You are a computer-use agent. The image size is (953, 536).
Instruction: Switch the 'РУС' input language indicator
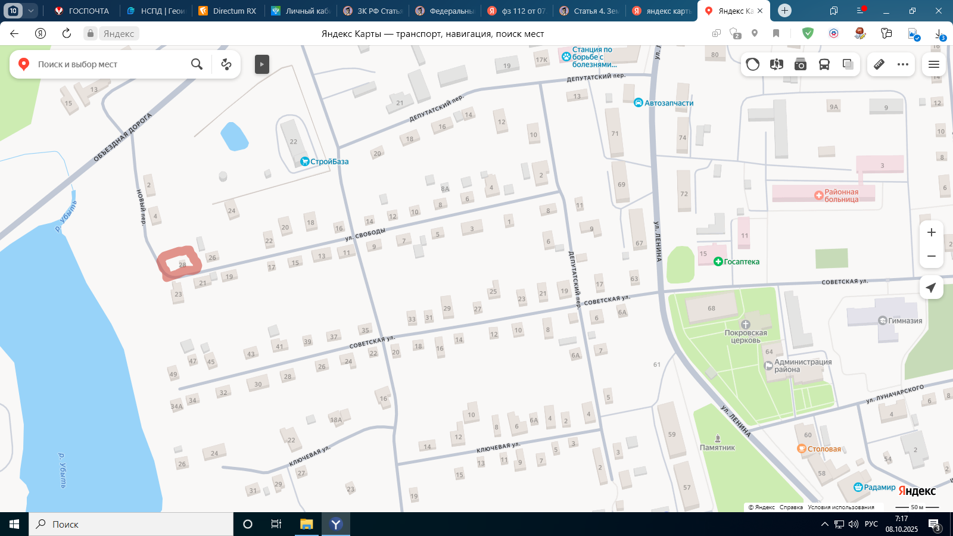pos(871,524)
